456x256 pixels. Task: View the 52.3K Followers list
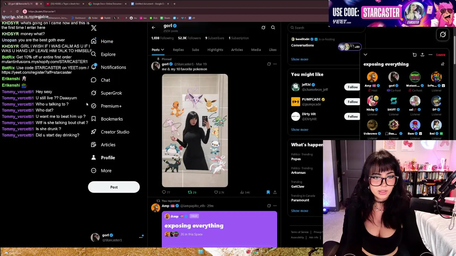[x=189, y=38]
